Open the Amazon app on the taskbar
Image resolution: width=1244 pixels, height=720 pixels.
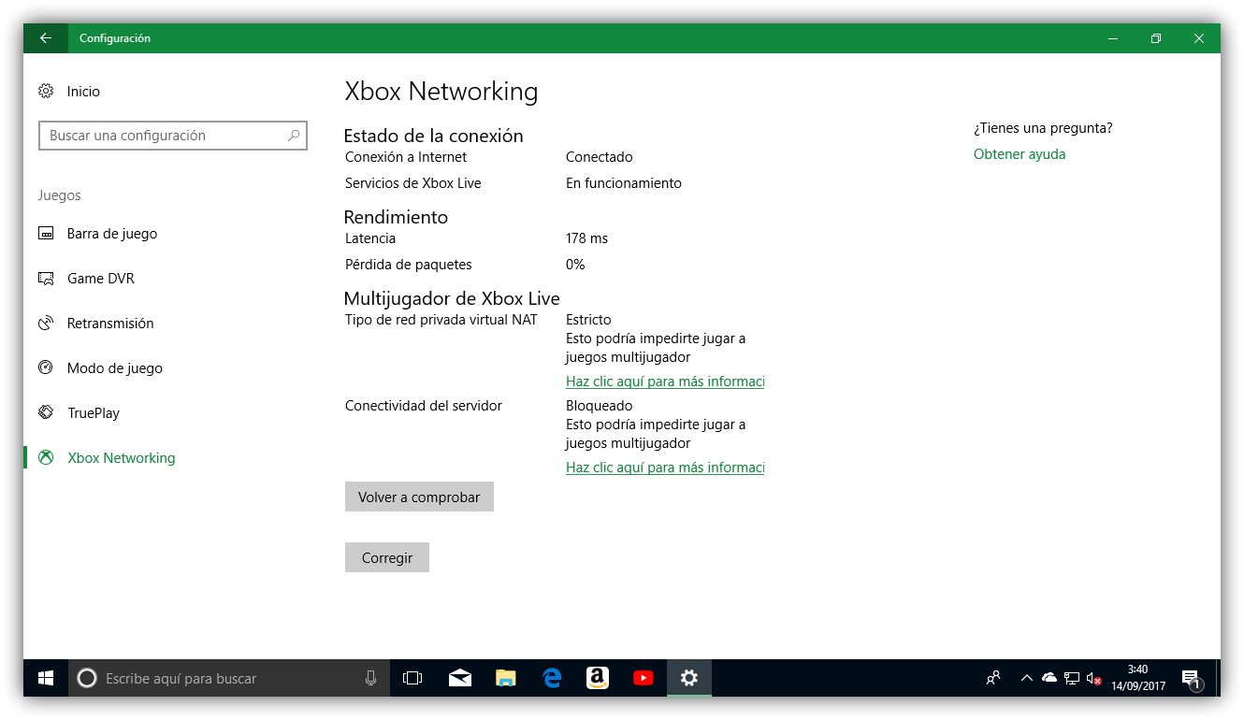tap(598, 678)
